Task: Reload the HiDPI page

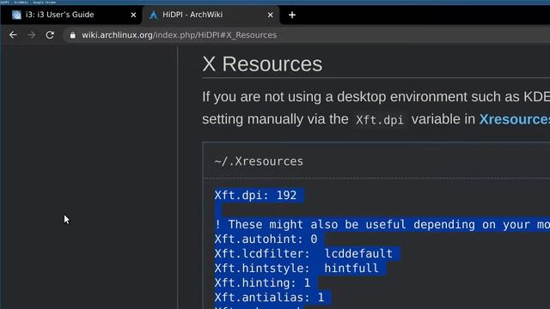Action: click(x=50, y=35)
